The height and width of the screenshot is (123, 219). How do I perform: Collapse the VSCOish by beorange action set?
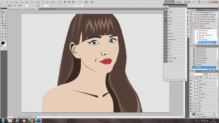(x=196, y=28)
